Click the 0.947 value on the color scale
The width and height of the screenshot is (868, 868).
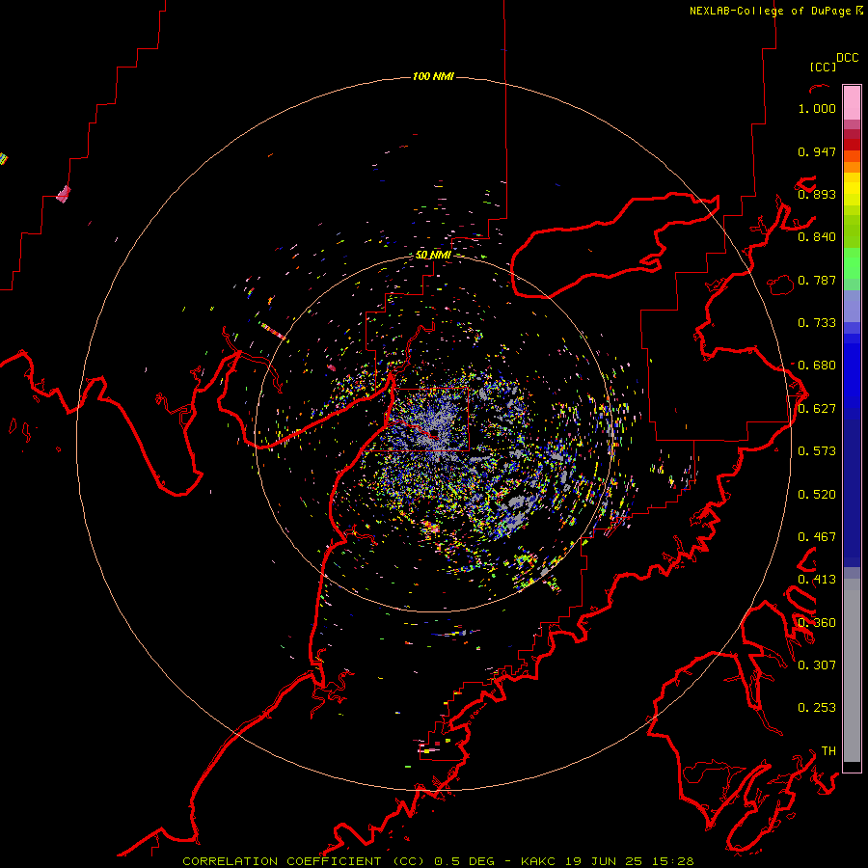tap(817, 151)
